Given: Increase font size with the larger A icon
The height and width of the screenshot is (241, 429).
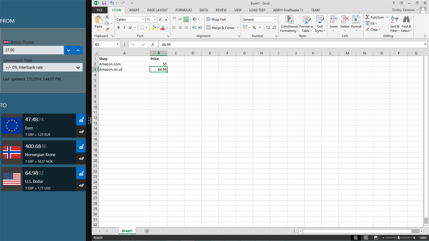Looking at the screenshot, I should click(160, 19).
